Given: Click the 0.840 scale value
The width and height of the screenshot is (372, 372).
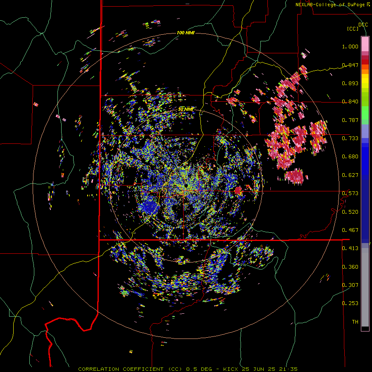Looking at the screenshot, I should (350, 102).
